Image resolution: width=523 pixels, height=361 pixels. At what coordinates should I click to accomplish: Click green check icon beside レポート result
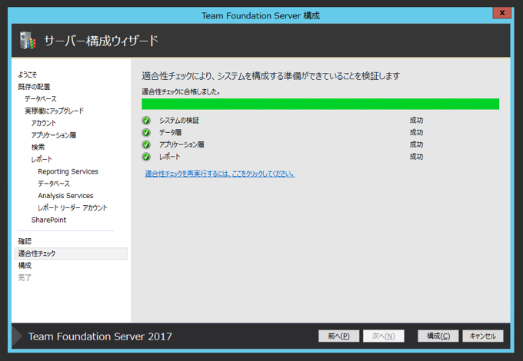(146, 157)
